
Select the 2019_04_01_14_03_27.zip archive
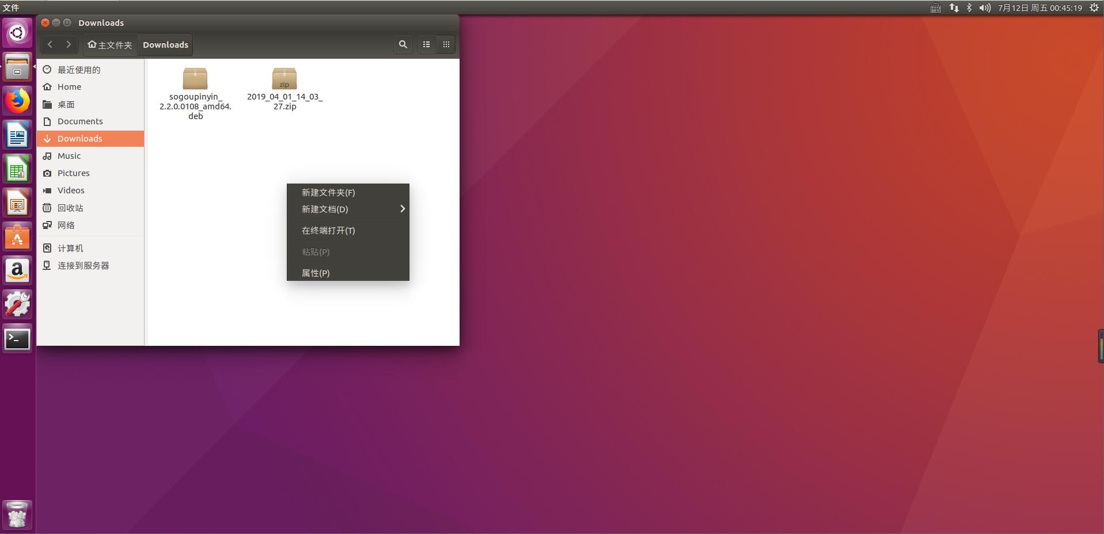[x=284, y=89]
